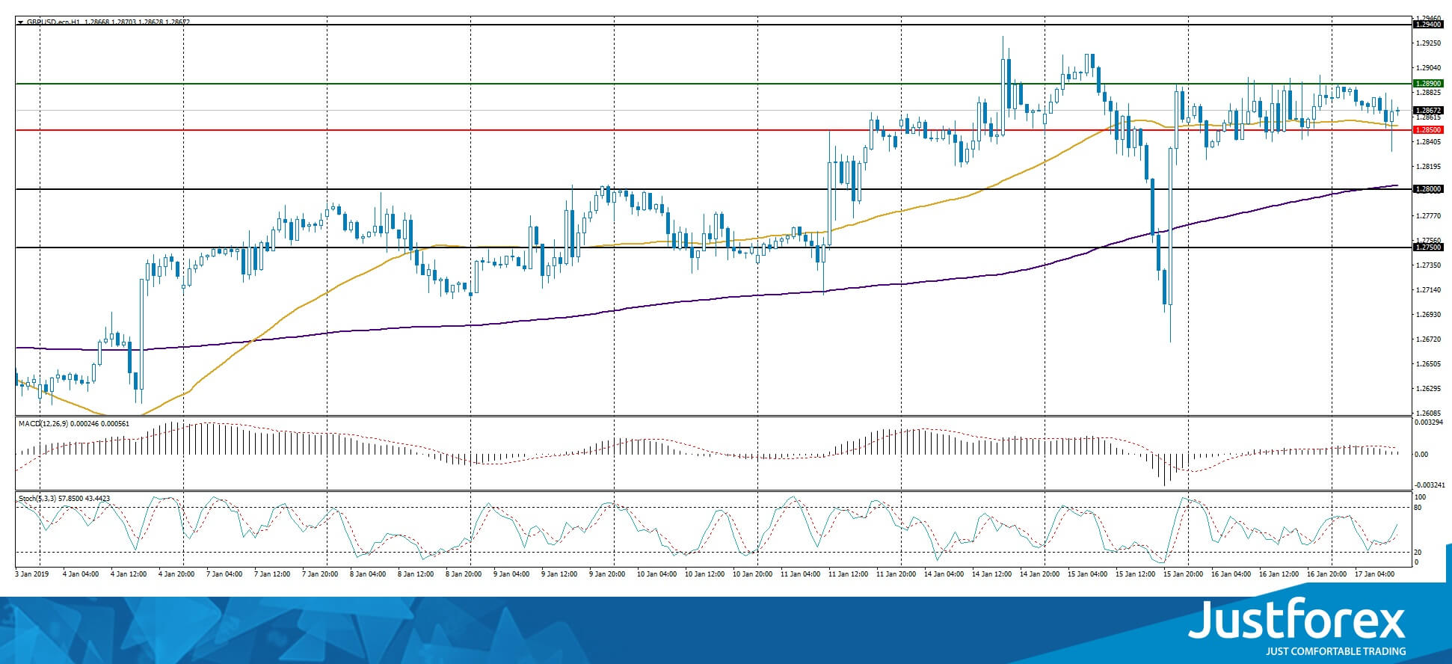Click the 1.28195 price scale value

click(1428, 167)
